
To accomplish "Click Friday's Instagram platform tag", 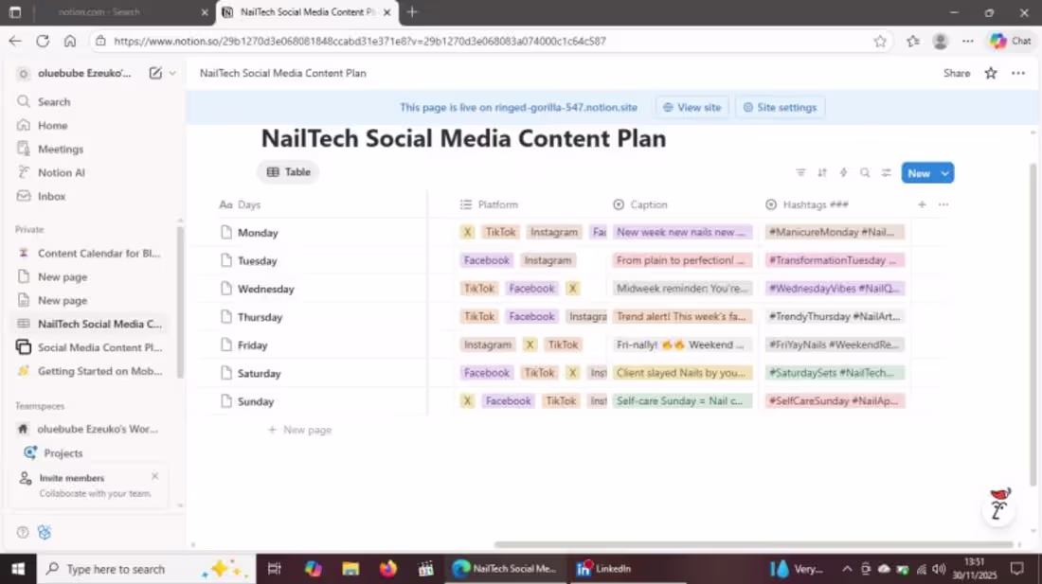I will pyautogui.click(x=487, y=345).
